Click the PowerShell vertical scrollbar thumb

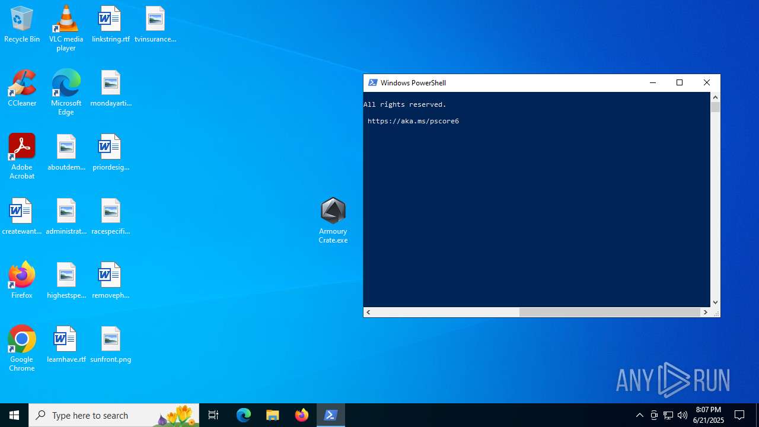[x=715, y=107]
